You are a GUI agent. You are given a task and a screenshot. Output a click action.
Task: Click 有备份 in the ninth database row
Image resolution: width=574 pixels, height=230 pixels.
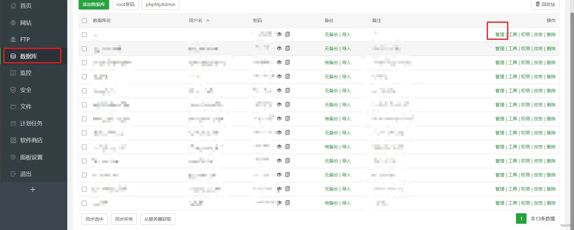pos(331,147)
